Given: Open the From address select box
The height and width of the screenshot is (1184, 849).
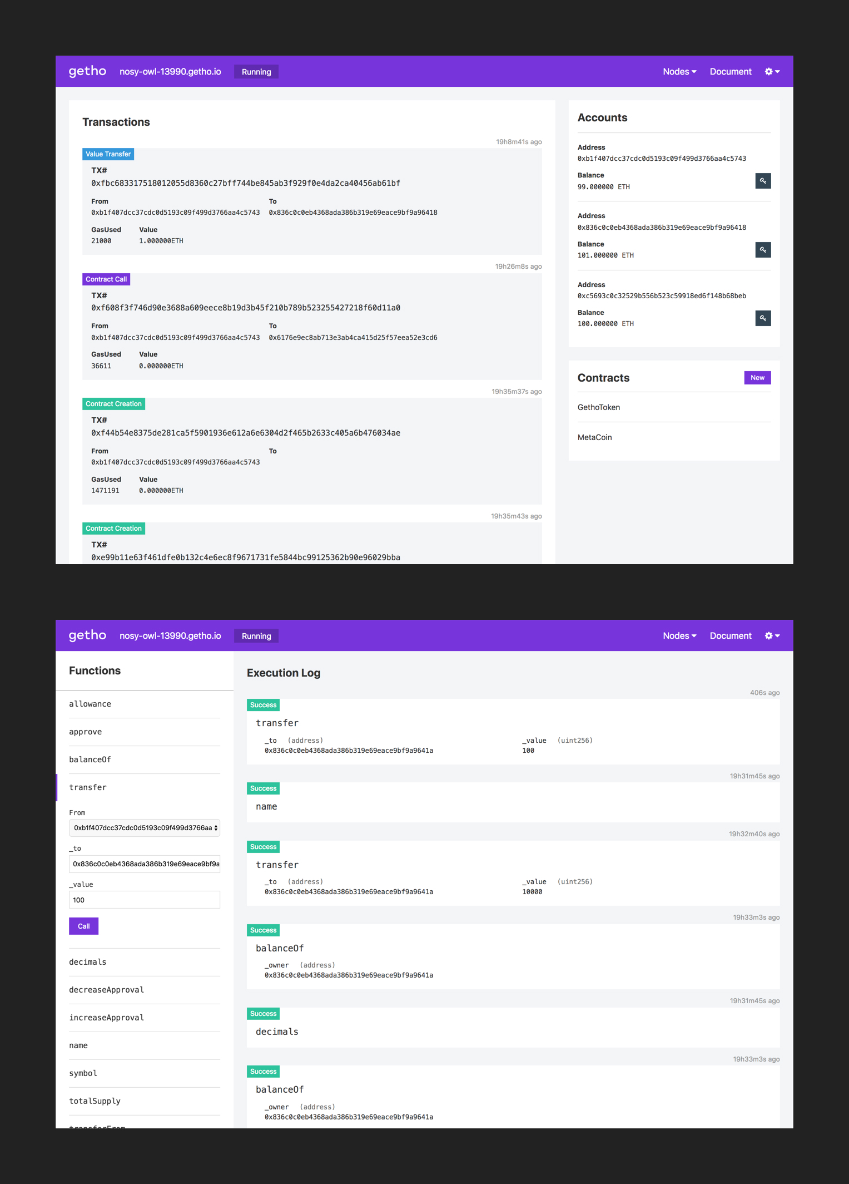Looking at the screenshot, I should point(145,828).
